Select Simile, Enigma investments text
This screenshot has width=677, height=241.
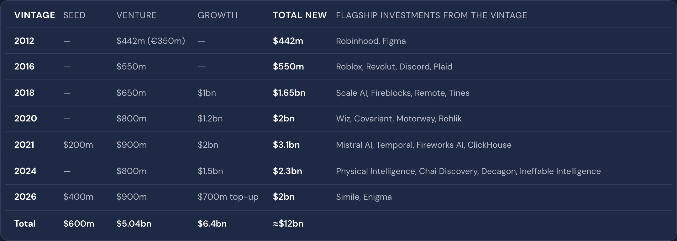tap(364, 197)
